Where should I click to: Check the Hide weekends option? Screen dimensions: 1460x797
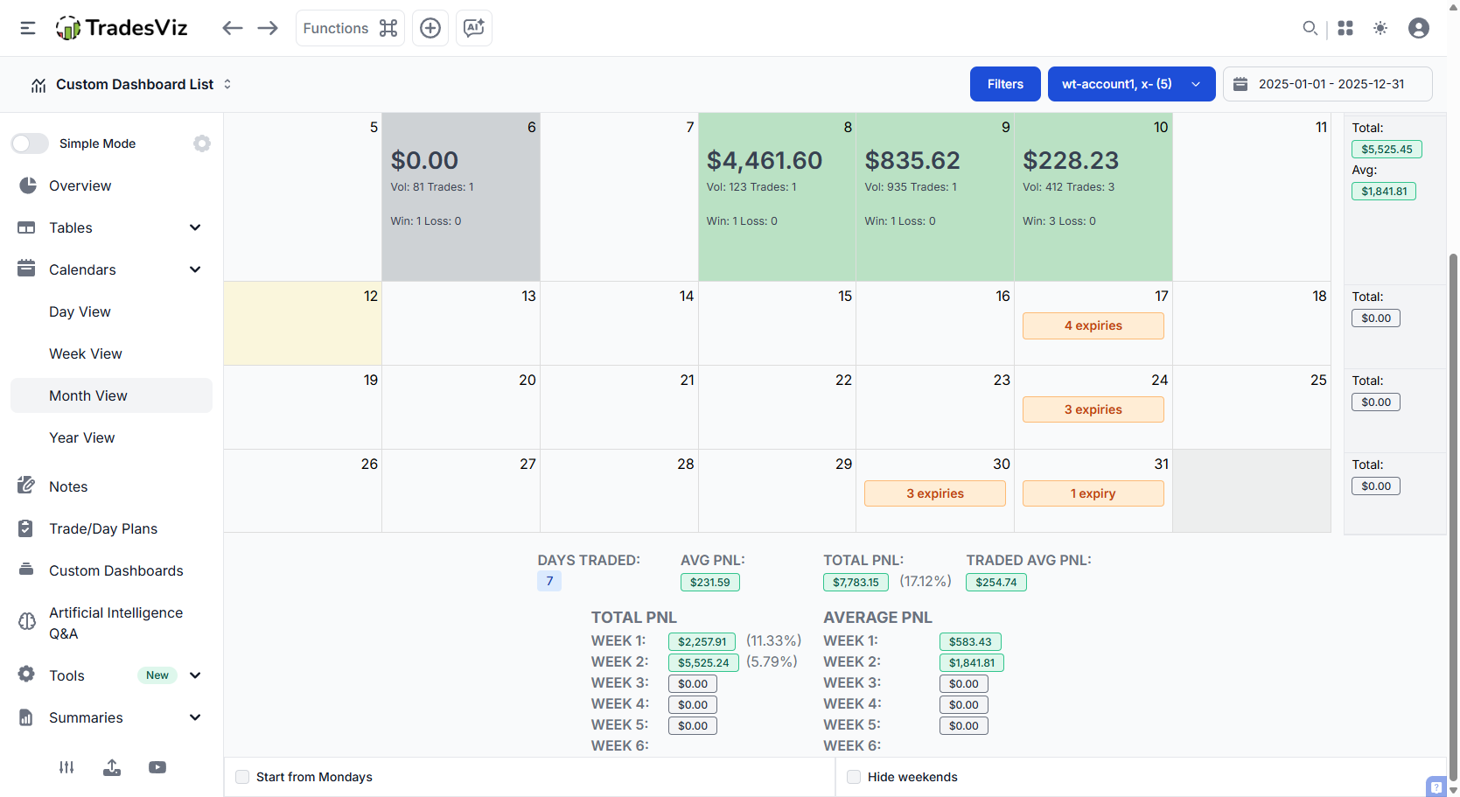pyautogui.click(x=854, y=777)
